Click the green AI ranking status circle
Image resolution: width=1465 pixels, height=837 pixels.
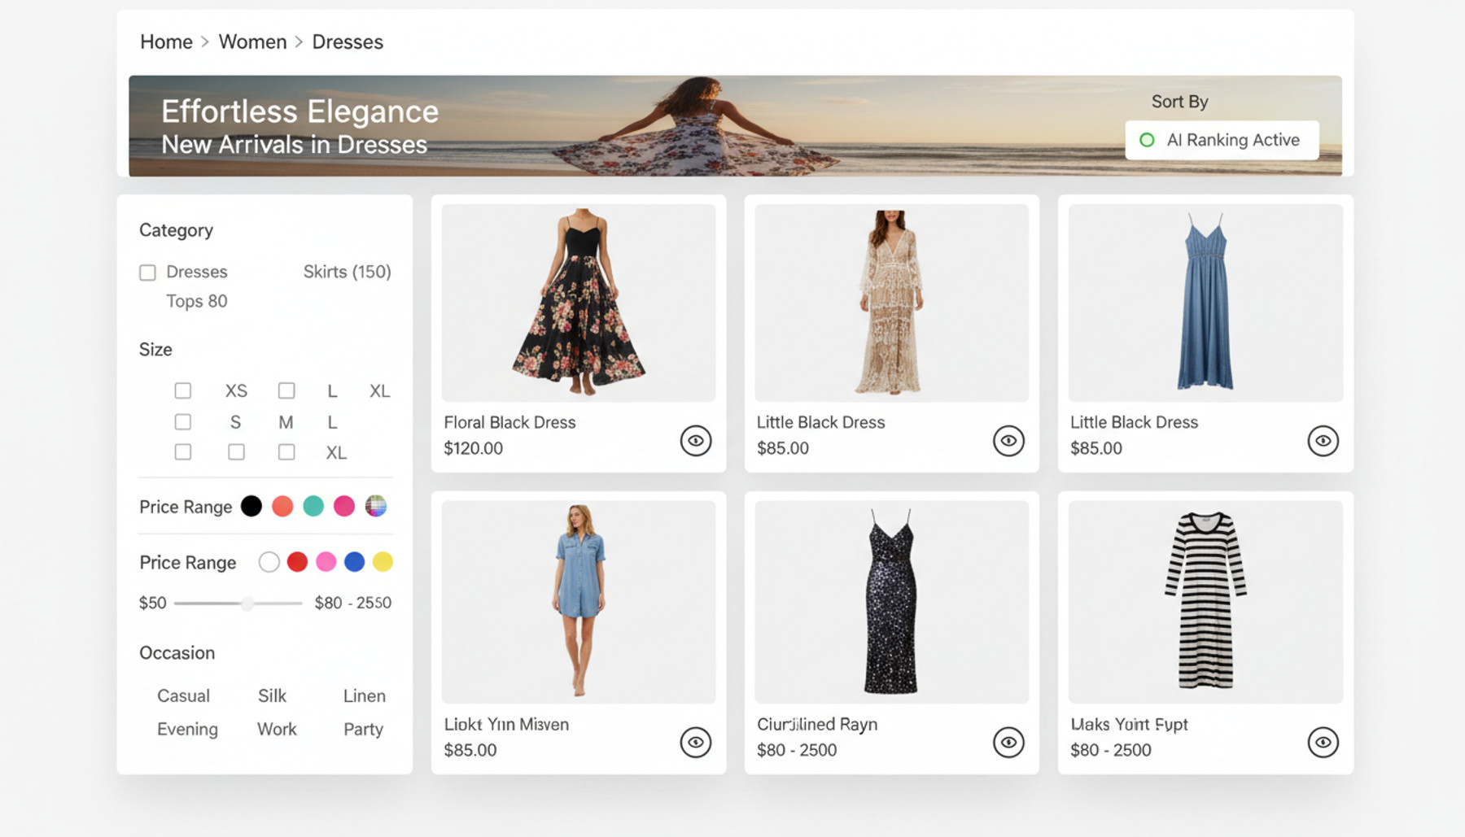1147,140
